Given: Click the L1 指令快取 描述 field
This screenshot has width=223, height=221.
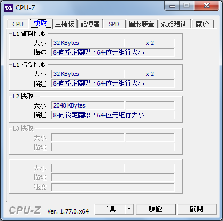Looking at the screenshot, I should click(x=113, y=83).
